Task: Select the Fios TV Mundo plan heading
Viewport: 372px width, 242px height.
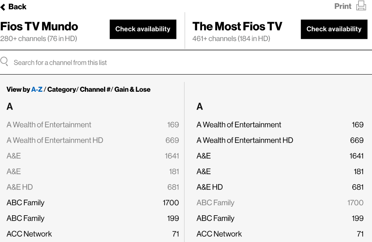Action: click(39, 26)
